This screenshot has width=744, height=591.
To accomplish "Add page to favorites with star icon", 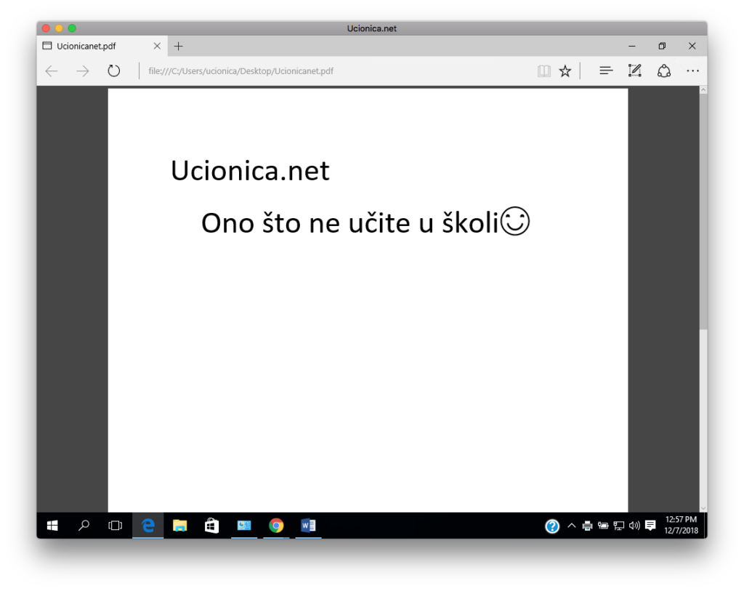I will pyautogui.click(x=565, y=71).
